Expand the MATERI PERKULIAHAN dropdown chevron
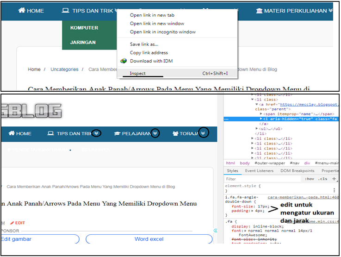The width and height of the screenshot is (341, 257). (330, 10)
